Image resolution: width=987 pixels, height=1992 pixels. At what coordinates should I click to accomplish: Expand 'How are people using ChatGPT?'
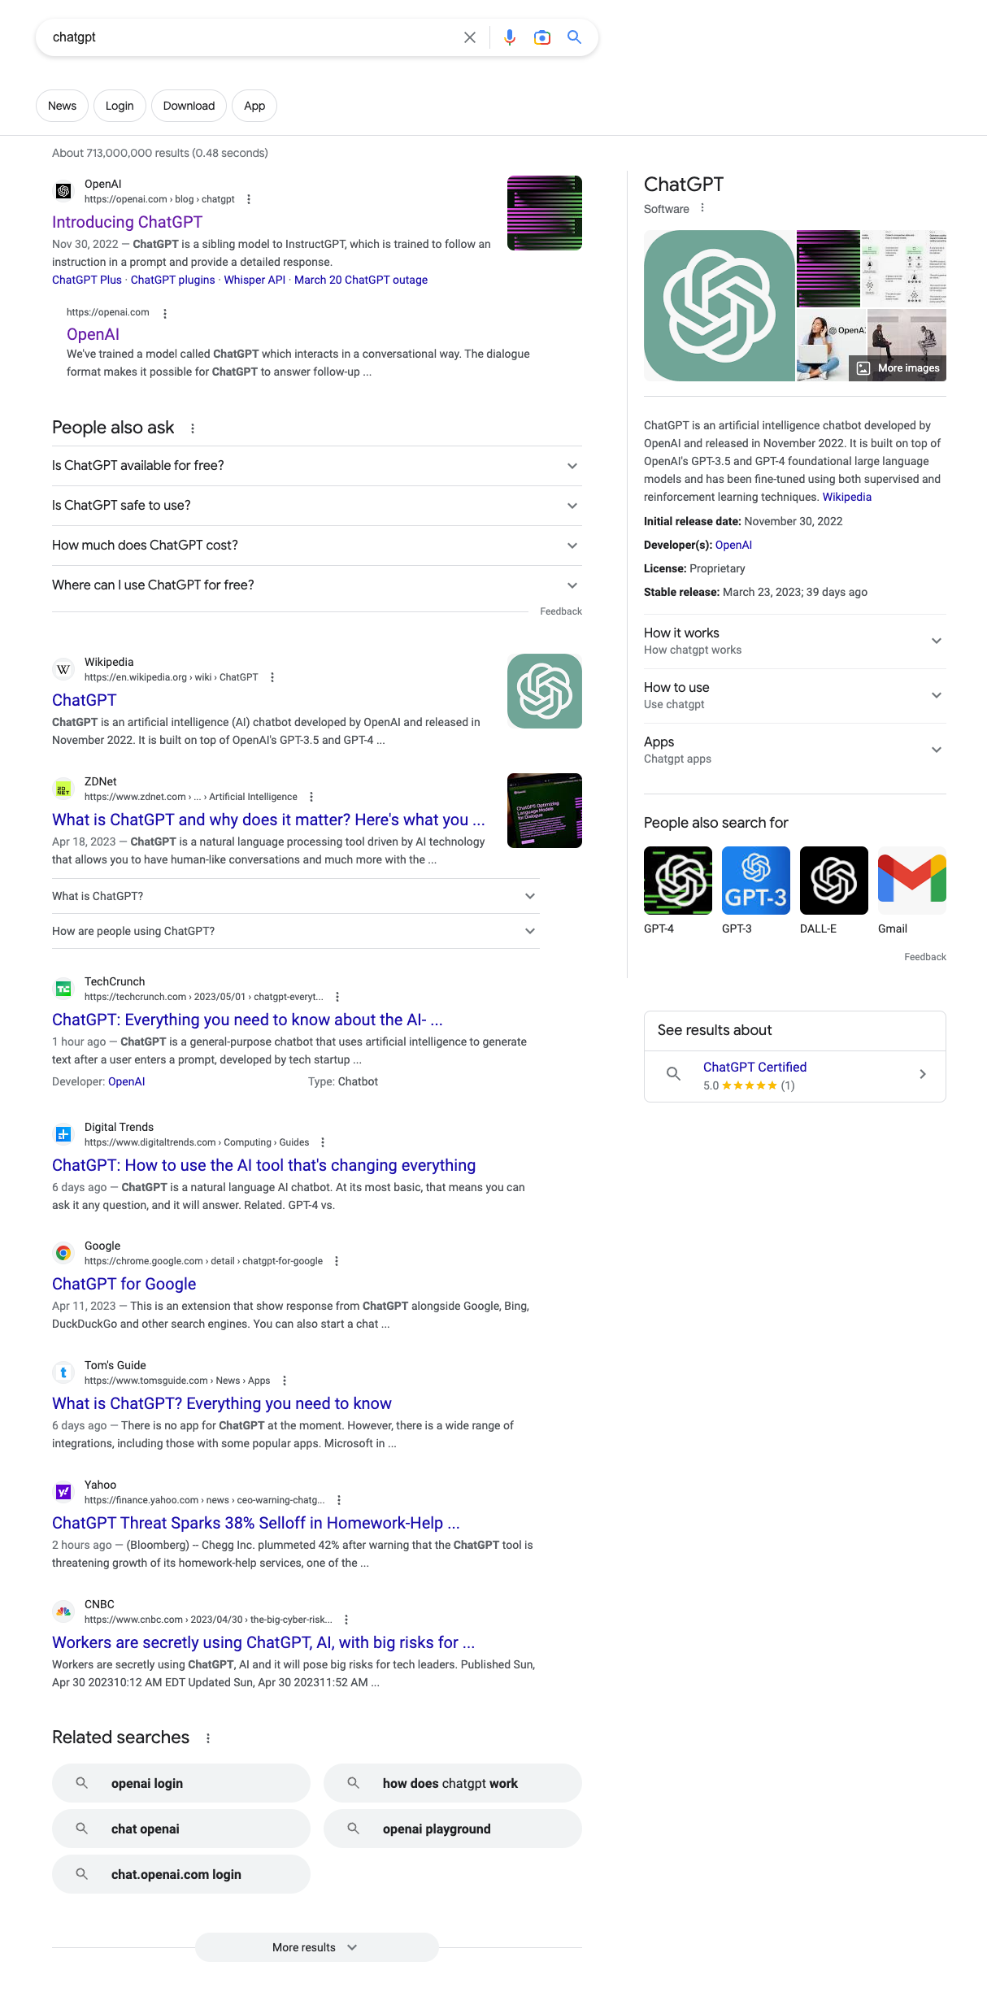pyautogui.click(x=296, y=931)
